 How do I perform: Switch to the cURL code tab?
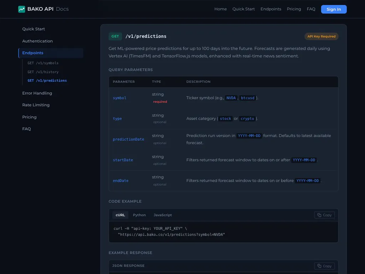[120, 215]
